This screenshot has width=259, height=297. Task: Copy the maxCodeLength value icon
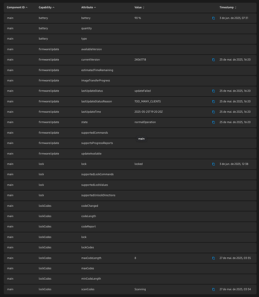(213, 258)
